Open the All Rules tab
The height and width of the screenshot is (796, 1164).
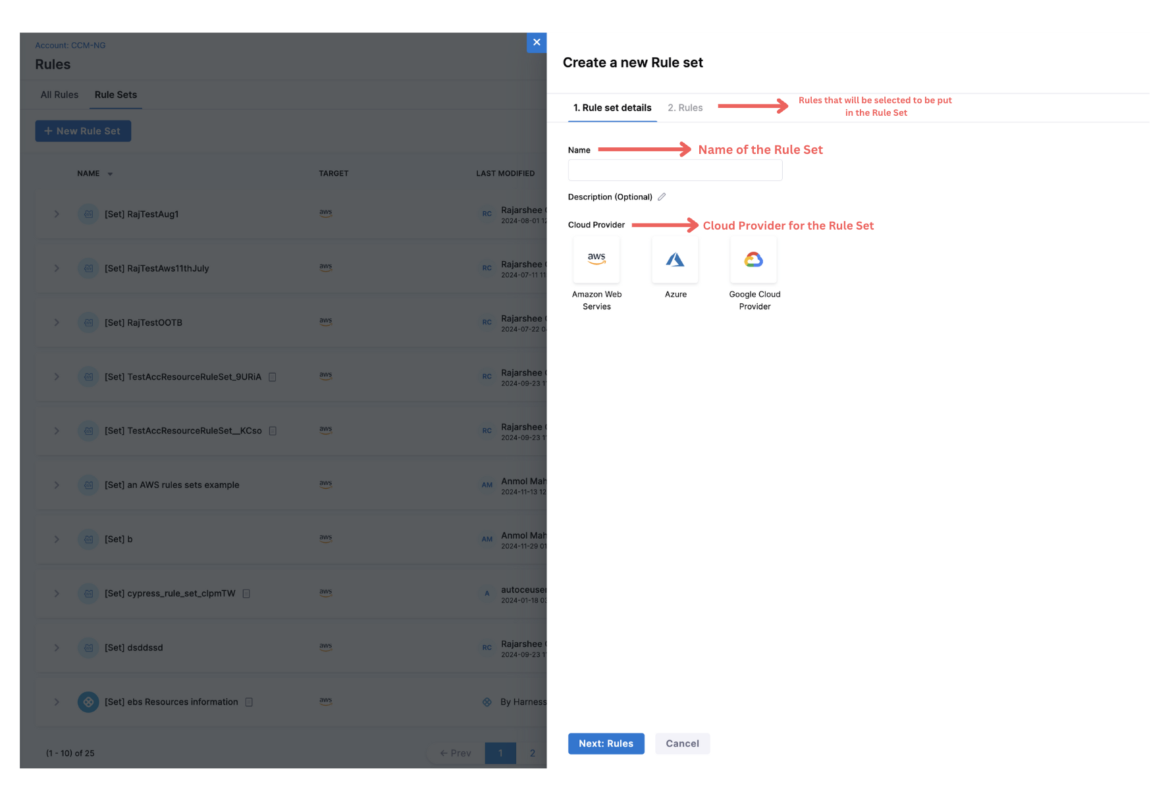[59, 95]
